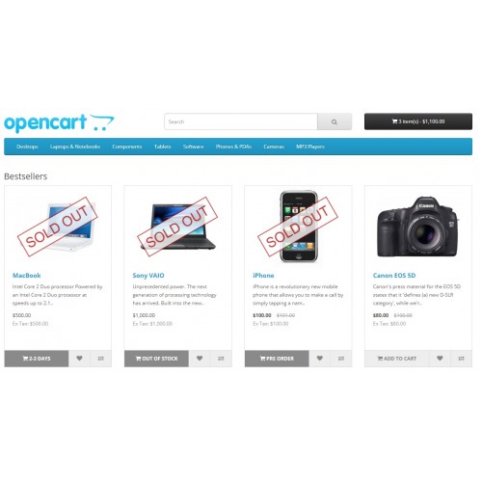Add MacBook to wish list heart icon
Screen dimensions: 482x482
[79, 359]
